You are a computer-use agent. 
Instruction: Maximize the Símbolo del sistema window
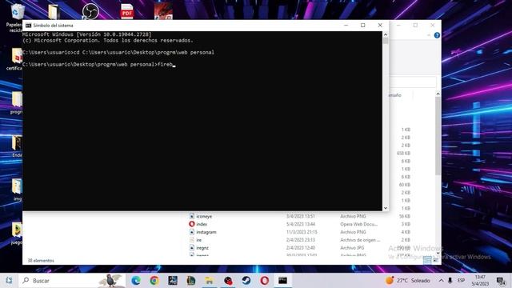(362, 25)
